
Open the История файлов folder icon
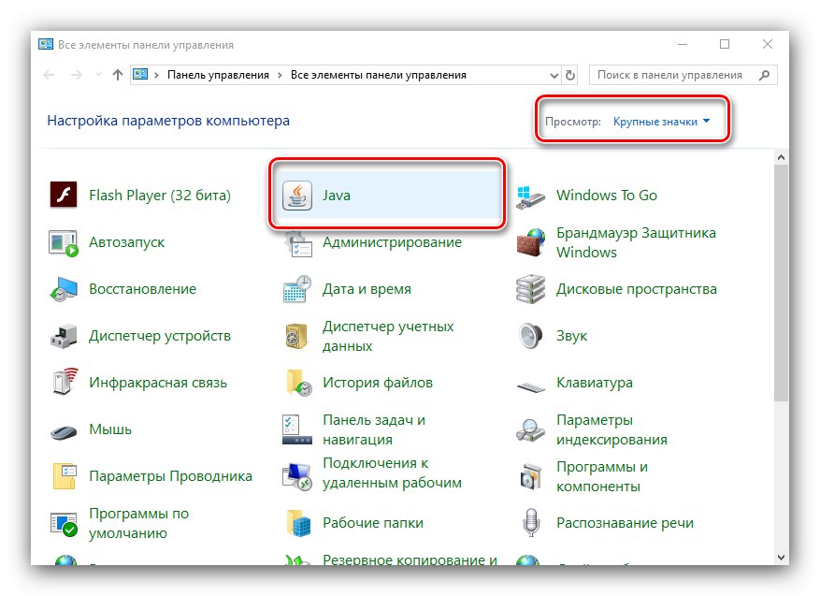[x=298, y=383]
